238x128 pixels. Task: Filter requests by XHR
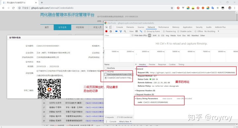point(154,35)
